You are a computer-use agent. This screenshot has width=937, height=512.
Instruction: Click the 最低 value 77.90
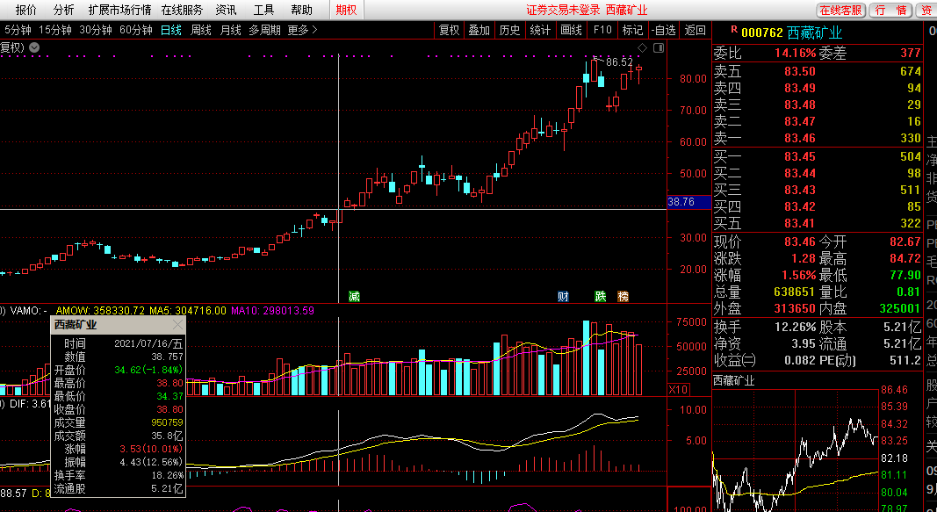coord(905,276)
